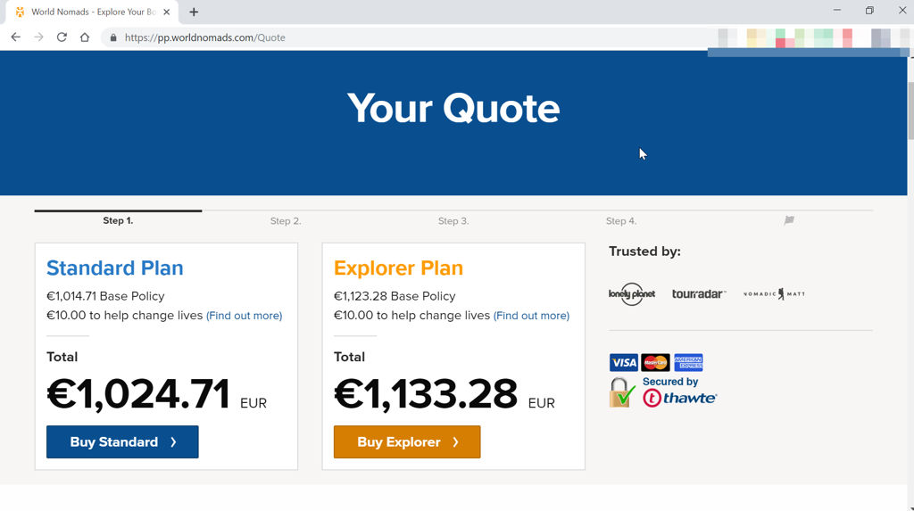The height and width of the screenshot is (511, 914).
Task: Click the Visa card icon
Action: (x=624, y=362)
